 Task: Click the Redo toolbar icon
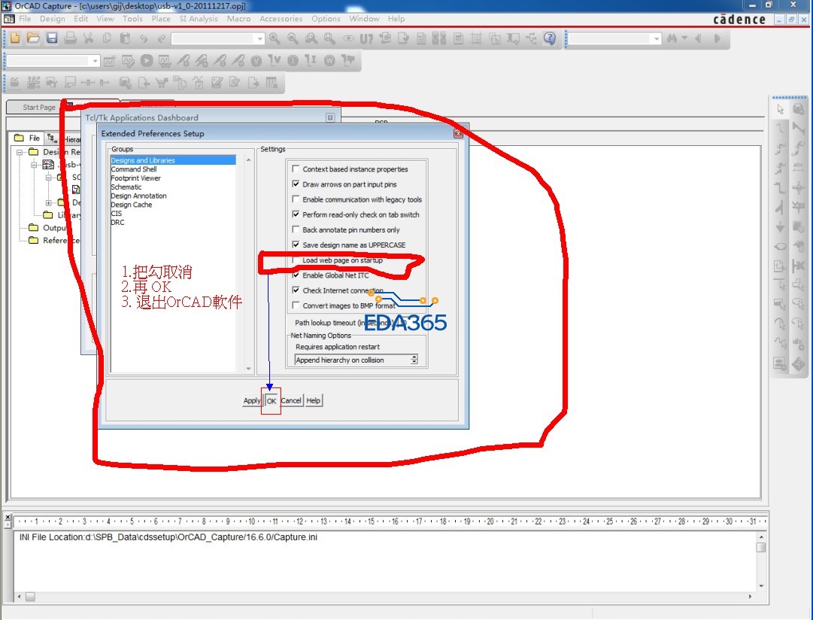[x=162, y=38]
